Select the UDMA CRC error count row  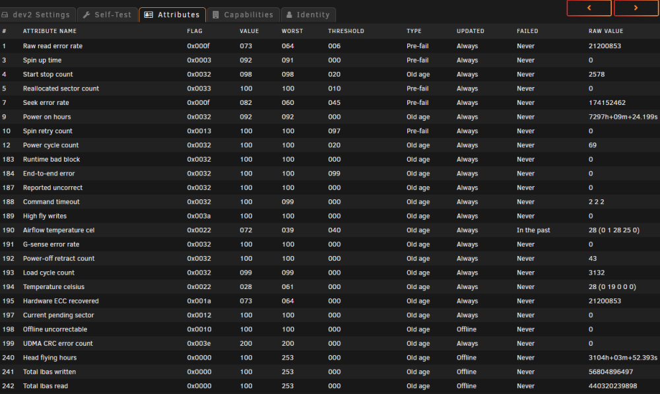330,343
